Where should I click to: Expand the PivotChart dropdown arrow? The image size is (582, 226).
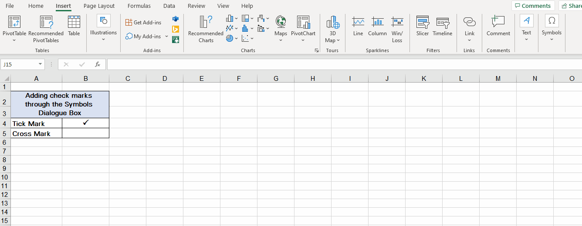click(303, 40)
